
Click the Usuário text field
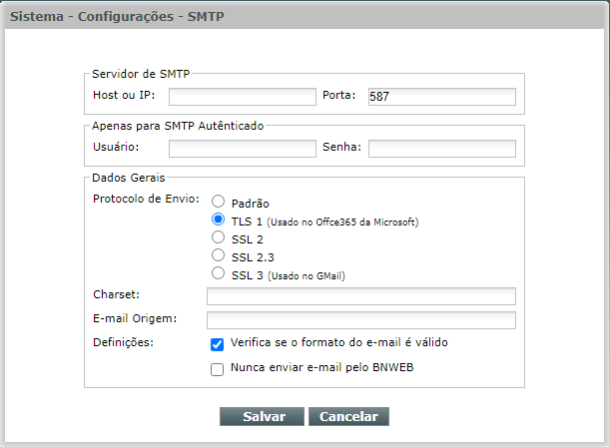coord(242,149)
